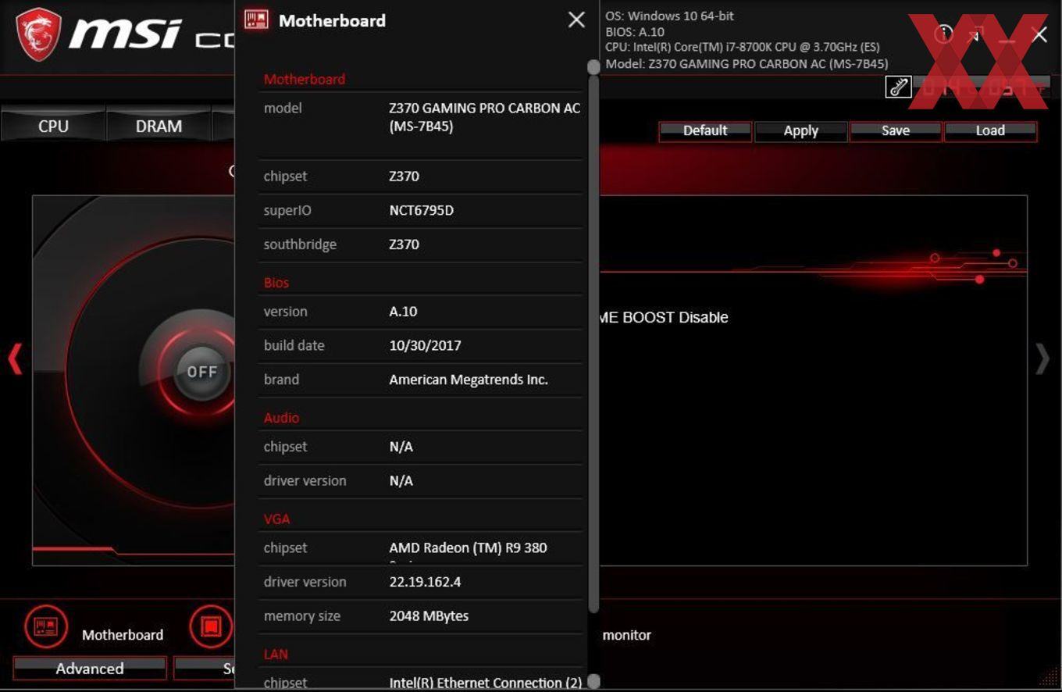Select BIOS version A.10 in popup
Screen dimensions: 1062x692
tap(403, 311)
